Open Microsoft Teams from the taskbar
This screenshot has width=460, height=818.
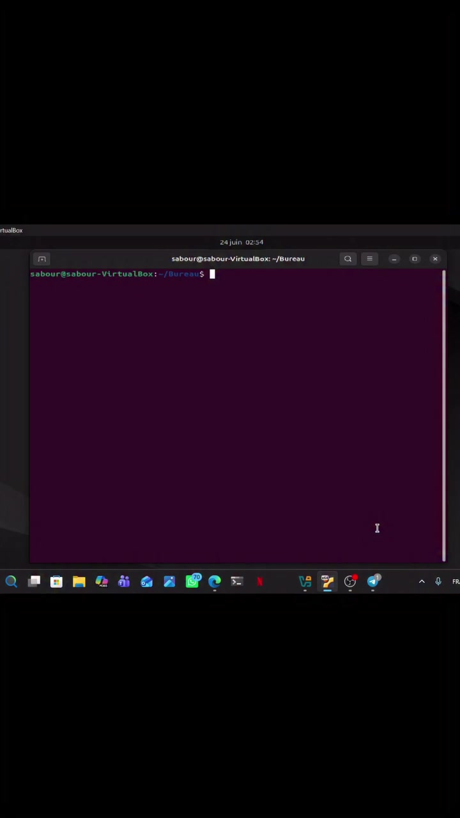[124, 582]
